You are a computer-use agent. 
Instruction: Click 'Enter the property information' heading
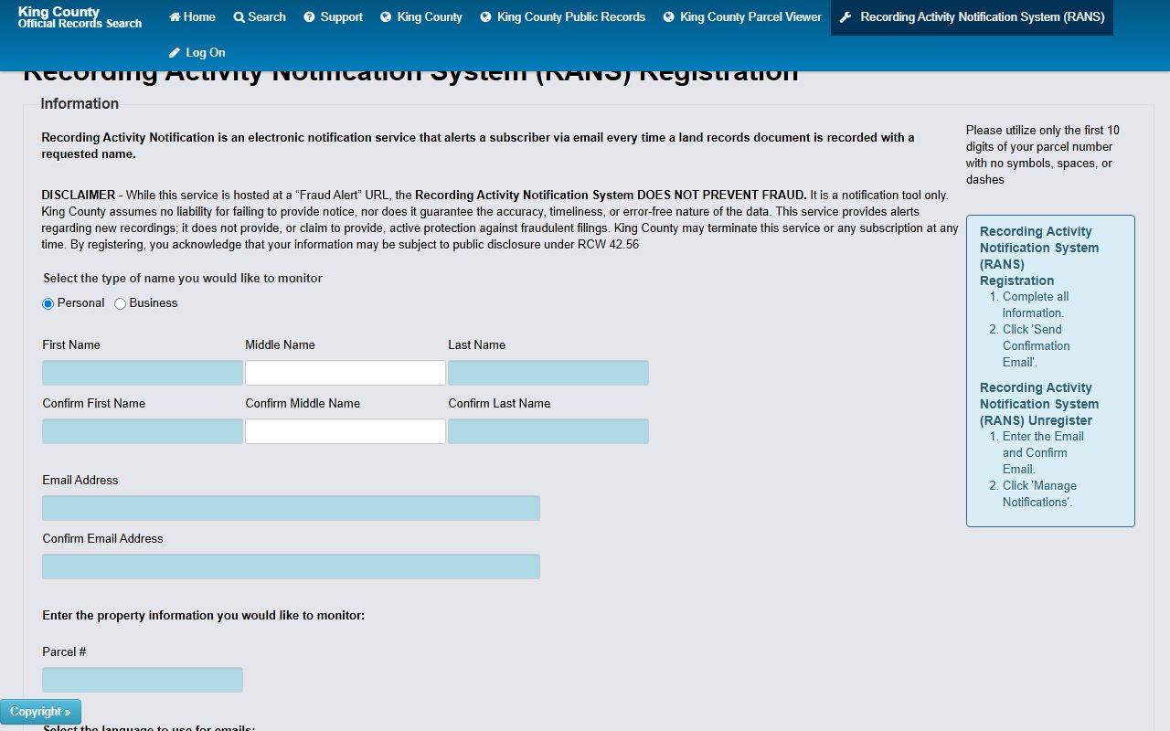(x=204, y=615)
